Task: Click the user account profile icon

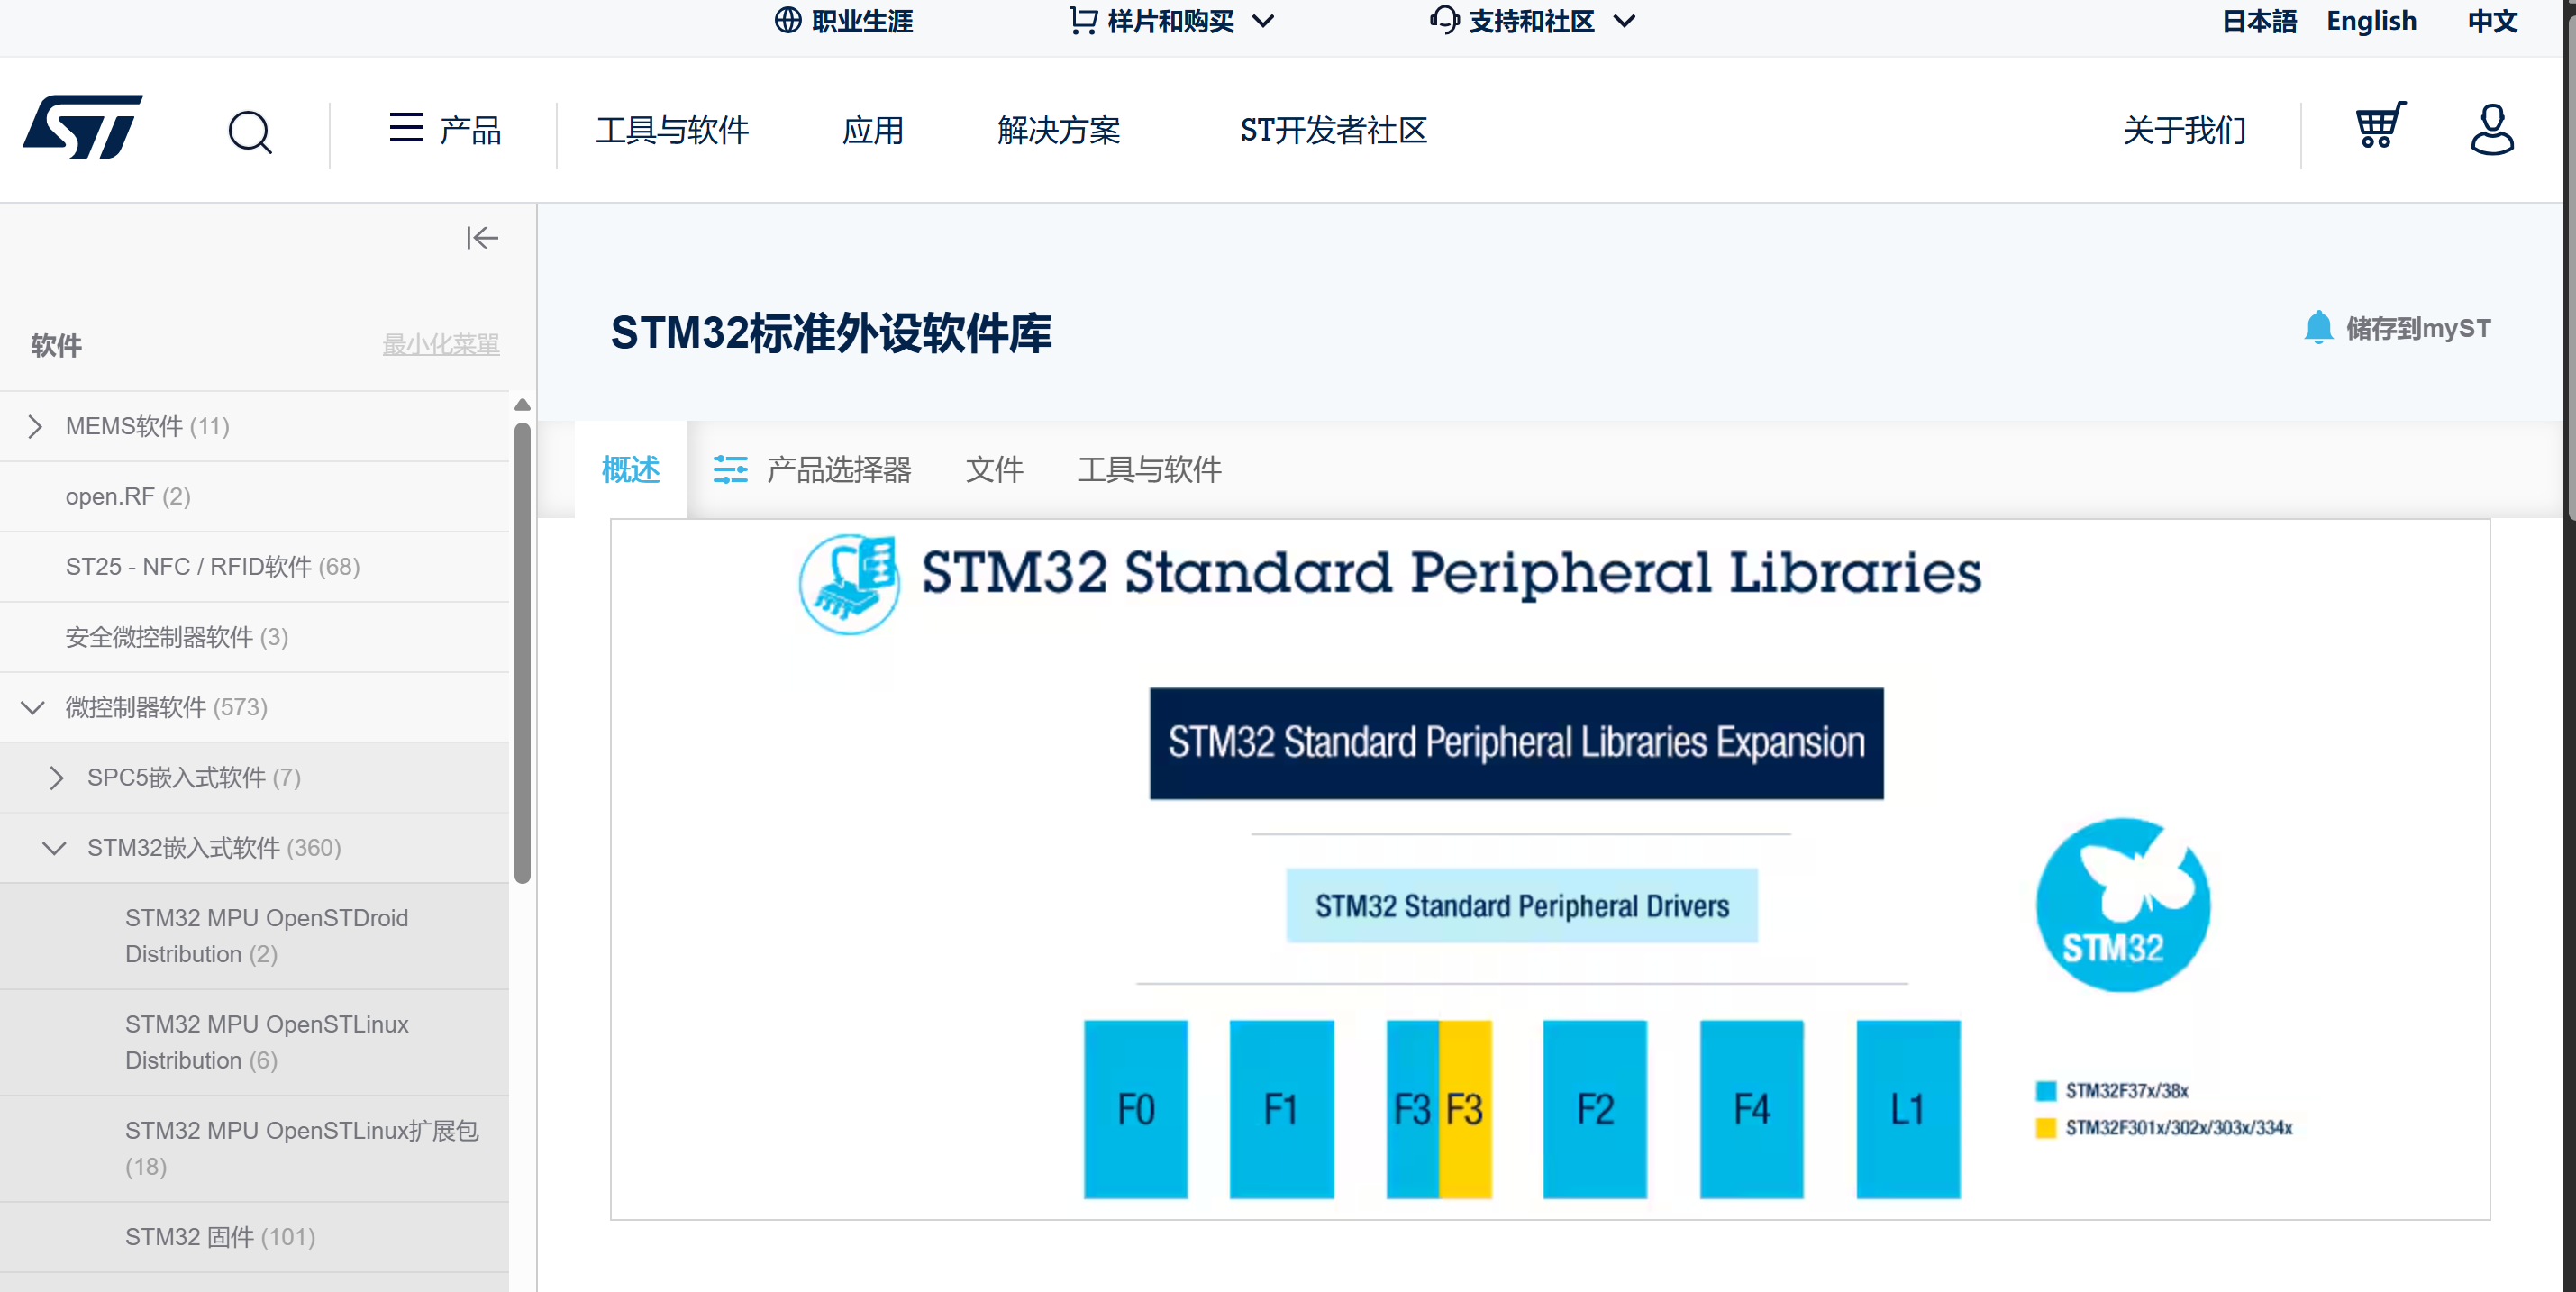Action: [x=2491, y=129]
